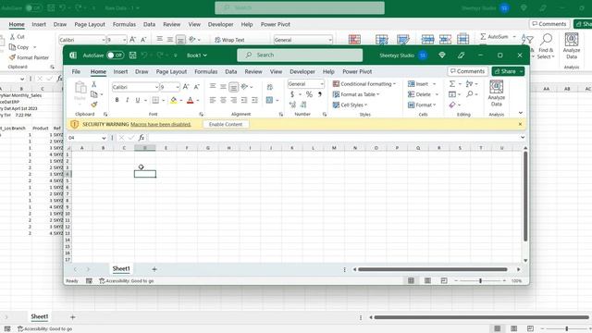Image resolution: width=592 pixels, height=333 pixels.
Task: Click the Borders icon in Book1
Action: 155,100
